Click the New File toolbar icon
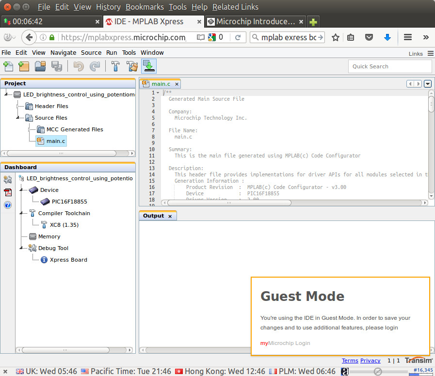 (8, 66)
